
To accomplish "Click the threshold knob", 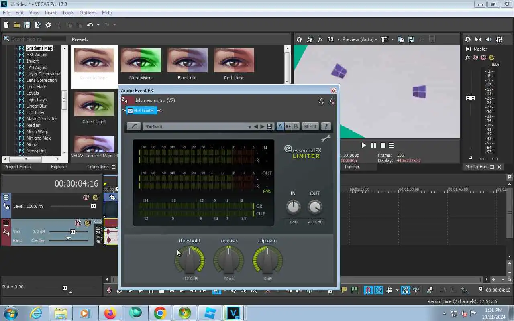I will point(190,261).
